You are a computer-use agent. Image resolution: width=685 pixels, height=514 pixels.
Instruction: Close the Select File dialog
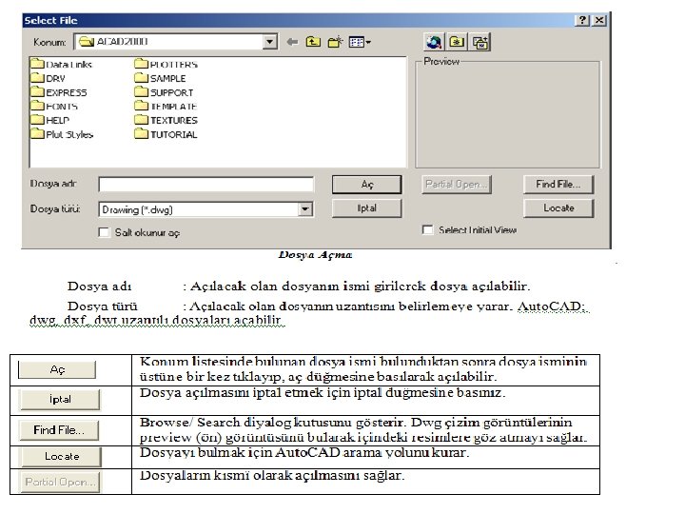click(599, 20)
